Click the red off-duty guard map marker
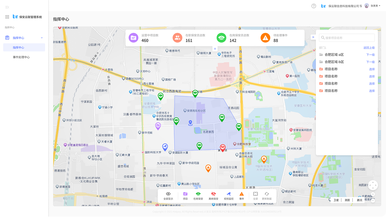Image resolution: width=386 pixels, height=217 pixels. point(223,147)
